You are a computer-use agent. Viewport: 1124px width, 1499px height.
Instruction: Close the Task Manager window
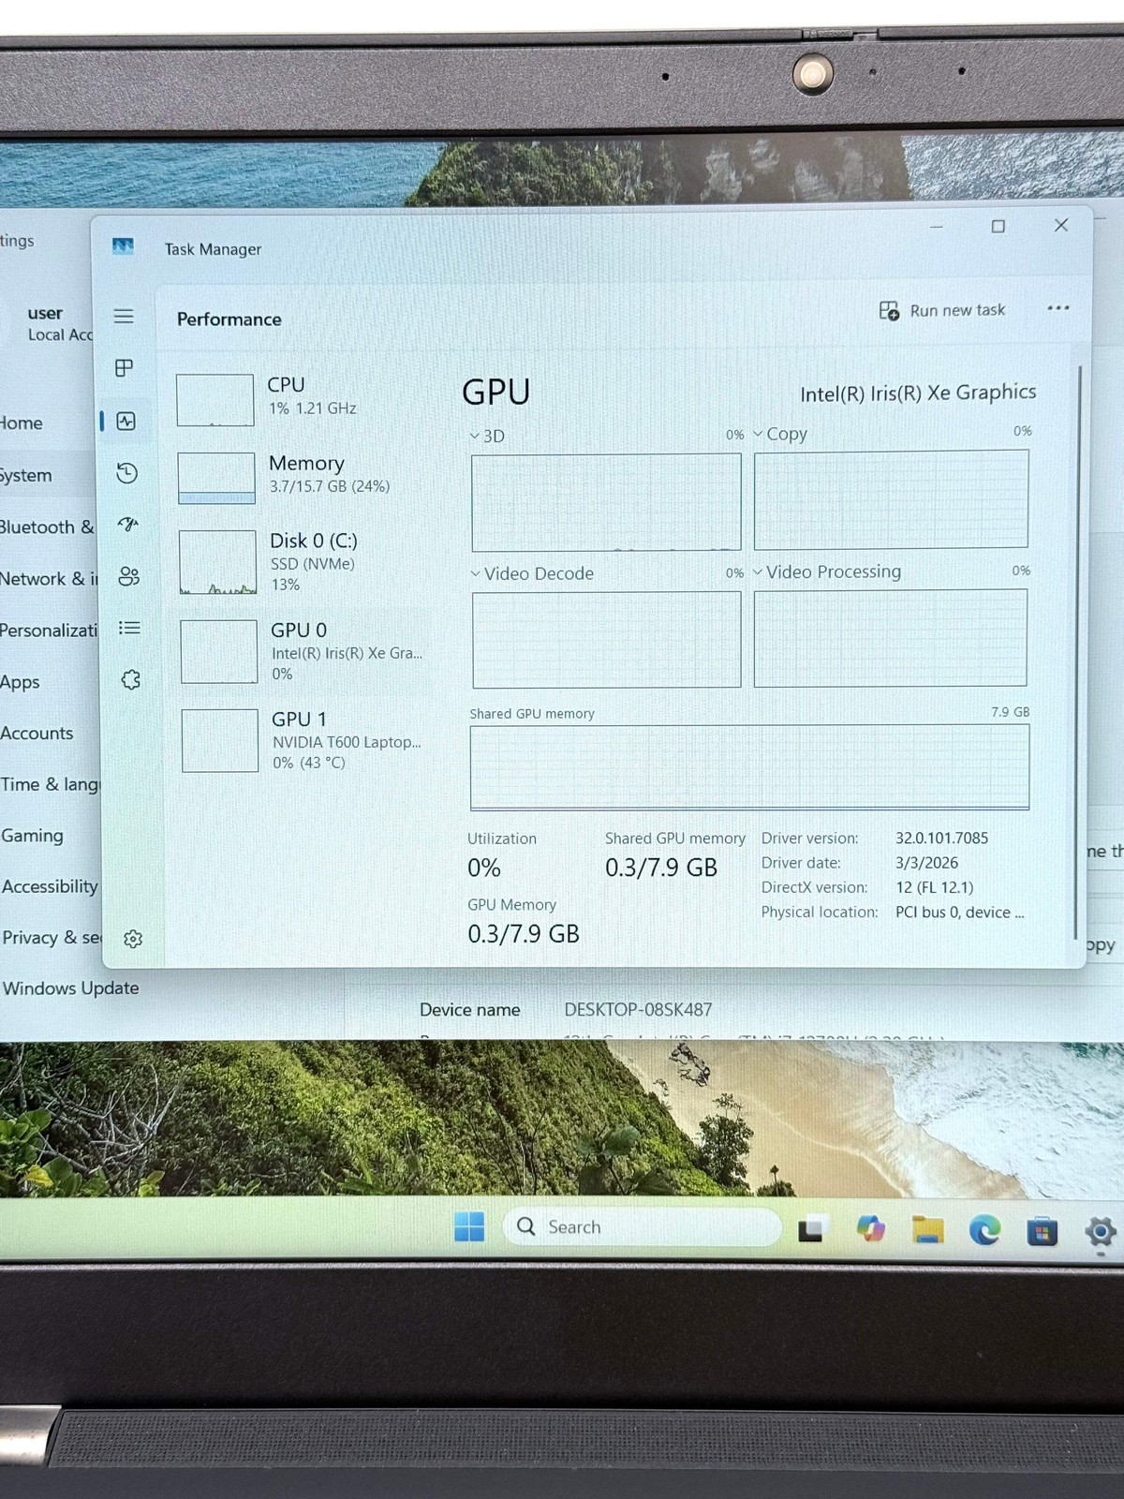1061,226
